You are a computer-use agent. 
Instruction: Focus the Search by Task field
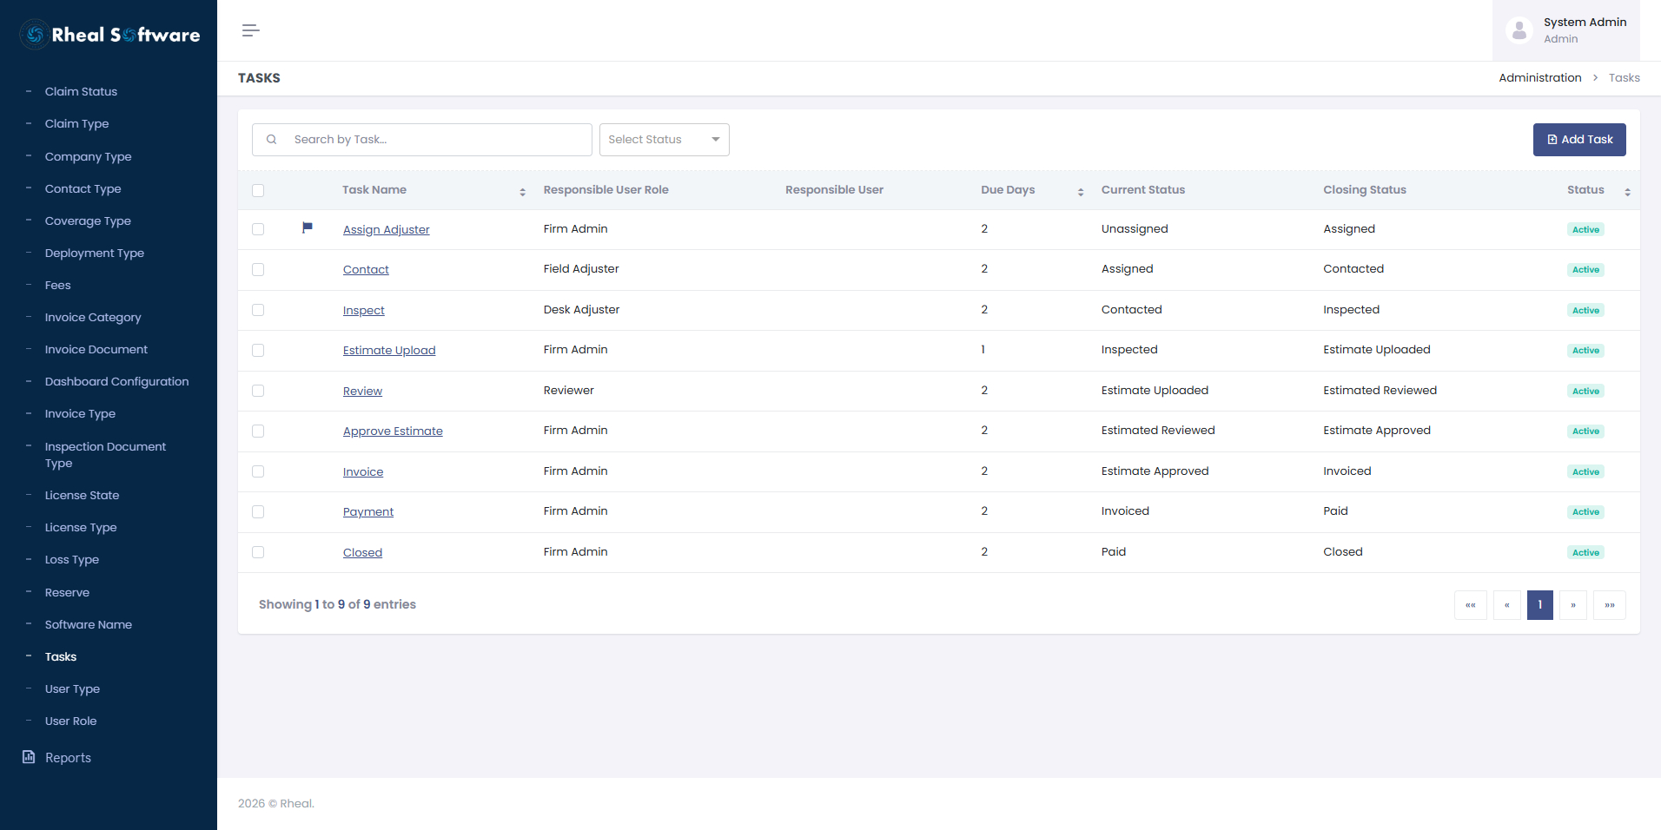tap(422, 140)
